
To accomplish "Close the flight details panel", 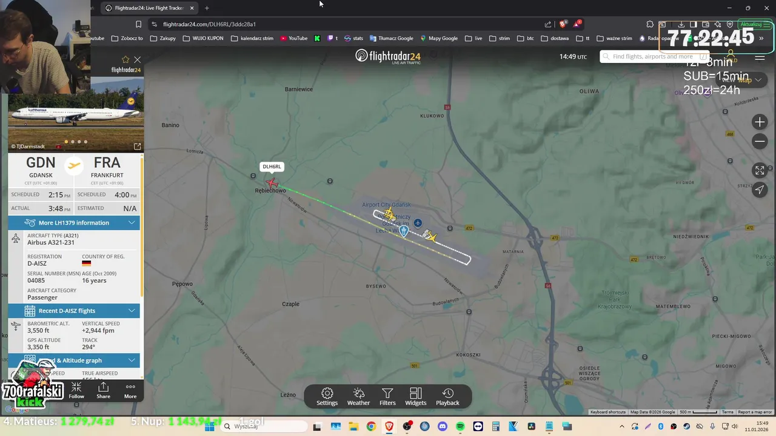I will coord(138,59).
